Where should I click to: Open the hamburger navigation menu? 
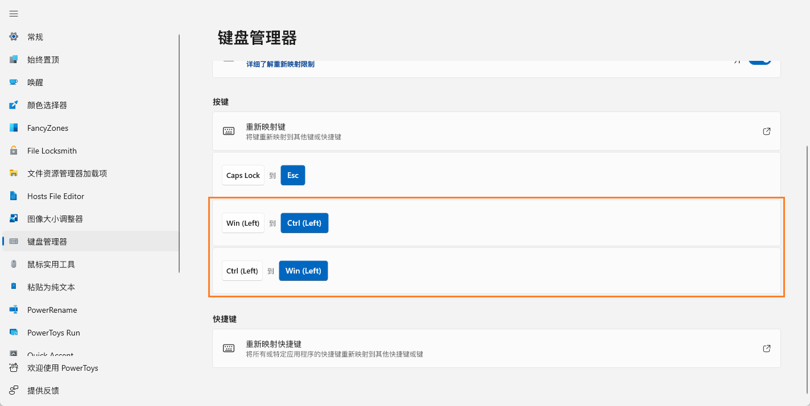(14, 14)
